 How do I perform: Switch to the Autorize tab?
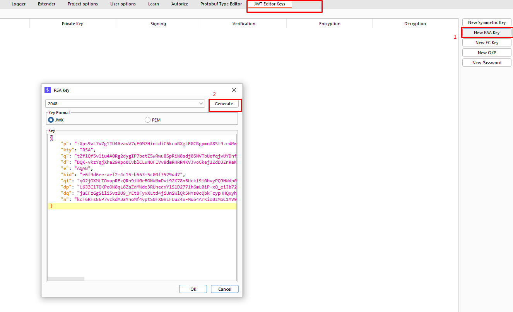click(180, 4)
